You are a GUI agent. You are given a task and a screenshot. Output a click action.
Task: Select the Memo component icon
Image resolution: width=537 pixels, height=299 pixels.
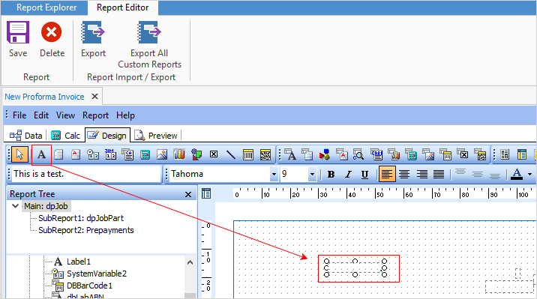coord(58,154)
